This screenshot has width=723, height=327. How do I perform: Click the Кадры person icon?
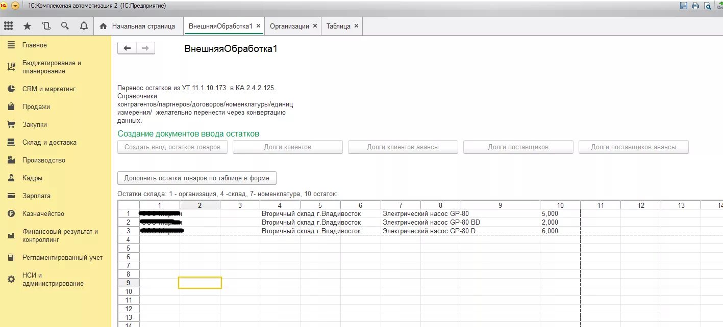(x=11, y=178)
